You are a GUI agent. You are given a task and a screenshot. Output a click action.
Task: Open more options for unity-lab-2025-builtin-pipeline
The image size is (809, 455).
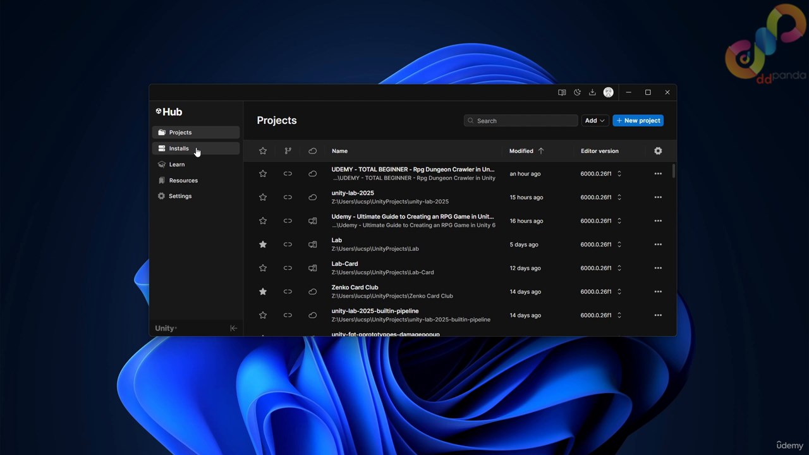pos(658,315)
